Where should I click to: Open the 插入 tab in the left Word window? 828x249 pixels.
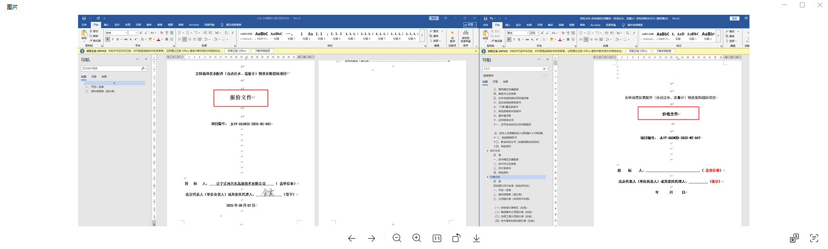tap(106, 25)
